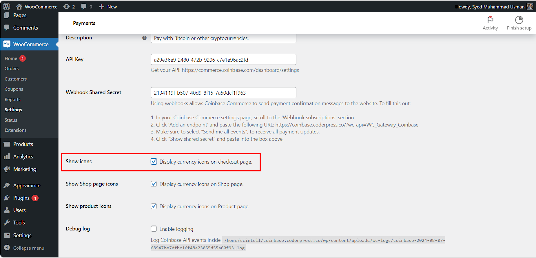Click the Description help tooltip icon
This screenshot has width=536, height=258.
tap(144, 38)
